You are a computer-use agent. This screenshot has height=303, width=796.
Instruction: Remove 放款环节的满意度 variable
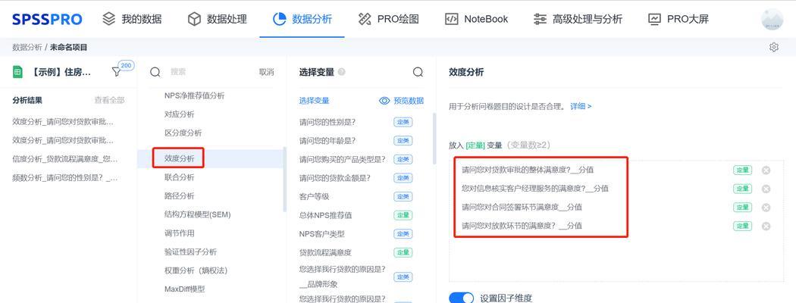[766, 226]
